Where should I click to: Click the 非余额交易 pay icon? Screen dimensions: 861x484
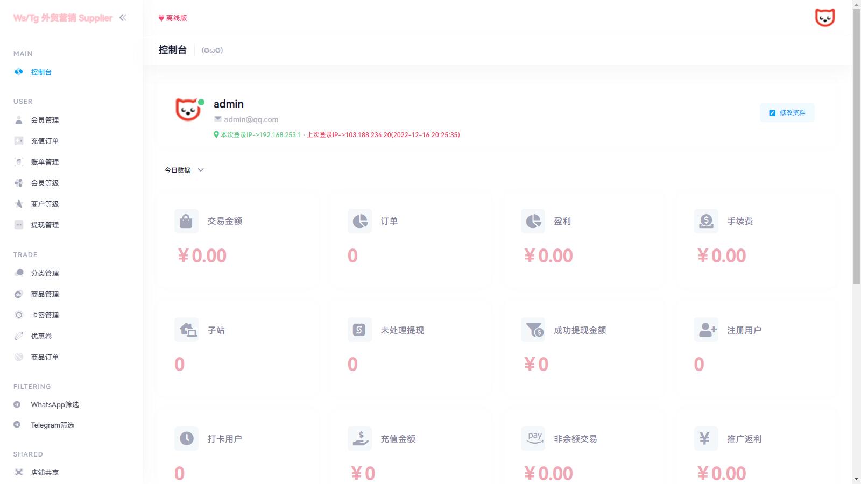tap(533, 438)
